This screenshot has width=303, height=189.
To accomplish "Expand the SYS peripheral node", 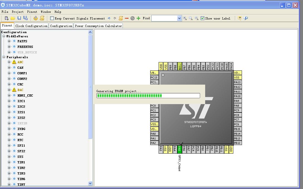I will pos(9,156).
